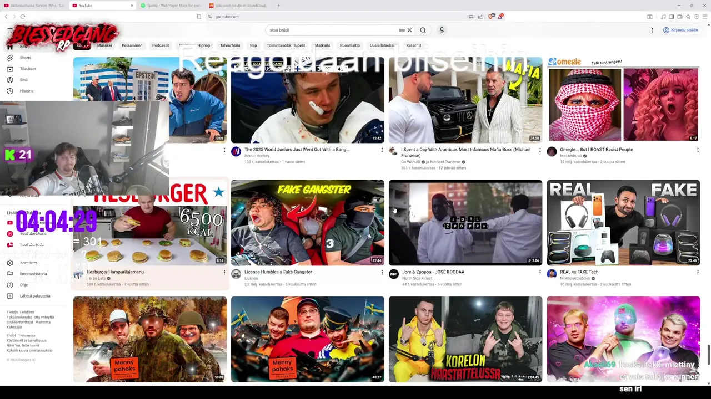Image resolution: width=711 pixels, height=399 pixels.
Task: Open Hesburger Hampurilaismenu video title
Action: point(115,272)
